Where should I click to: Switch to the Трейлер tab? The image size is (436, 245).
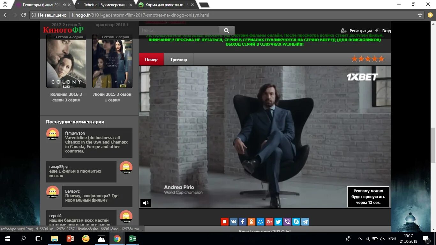coord(178,59)
